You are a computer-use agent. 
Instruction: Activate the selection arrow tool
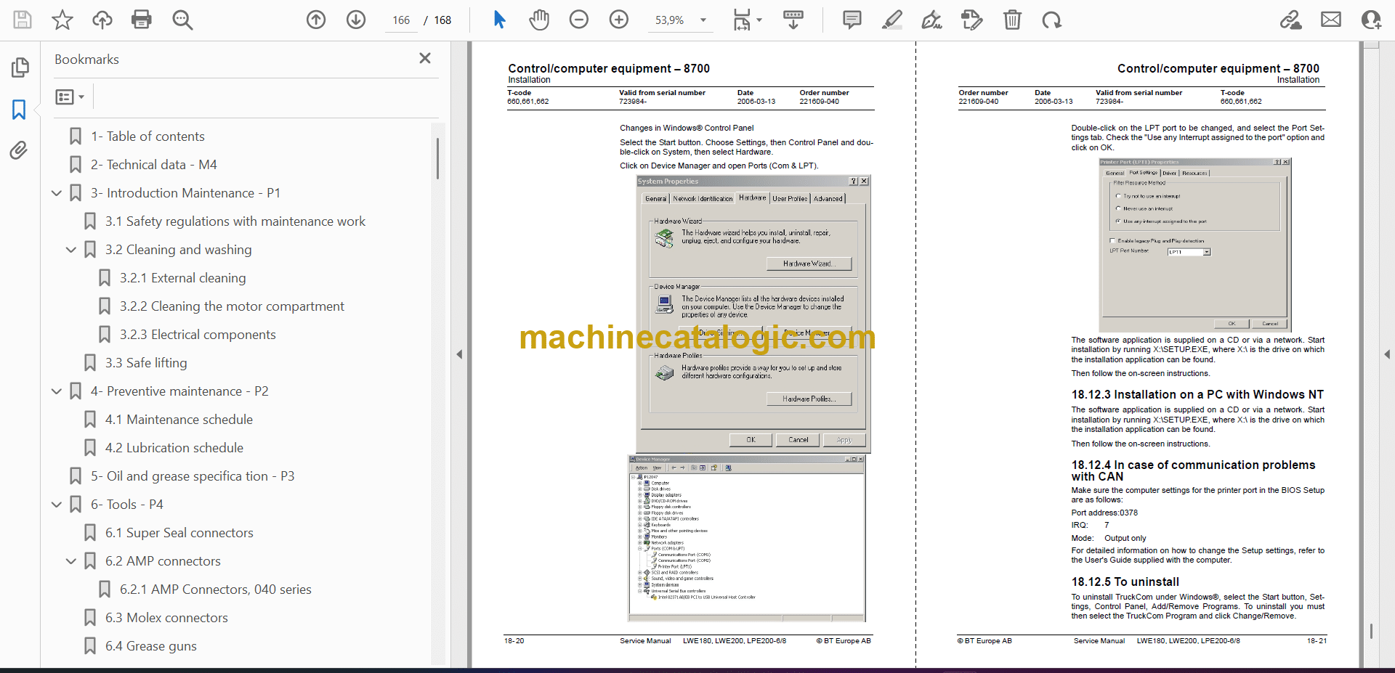499,20
